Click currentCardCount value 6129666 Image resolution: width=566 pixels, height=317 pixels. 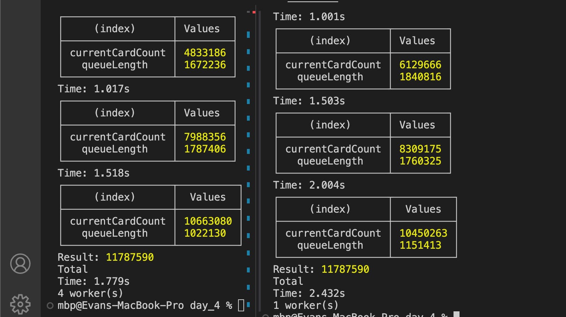(x=420, y=65)
